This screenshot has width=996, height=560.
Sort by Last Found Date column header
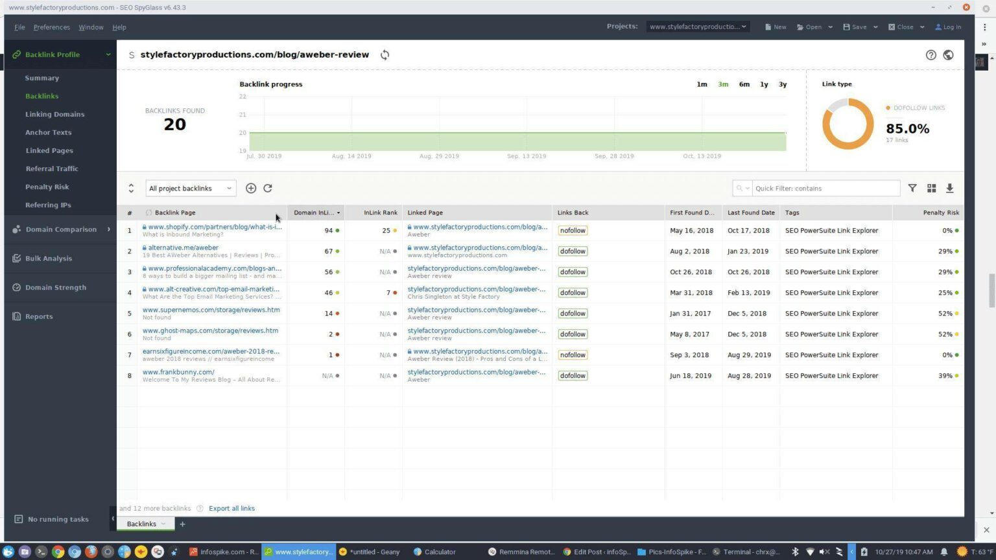coord(751,213)
